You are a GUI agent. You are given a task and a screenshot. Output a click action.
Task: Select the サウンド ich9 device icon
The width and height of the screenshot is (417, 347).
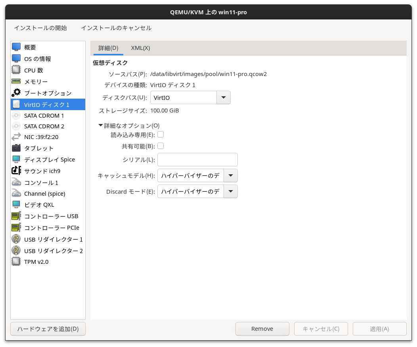pos(16,171)
